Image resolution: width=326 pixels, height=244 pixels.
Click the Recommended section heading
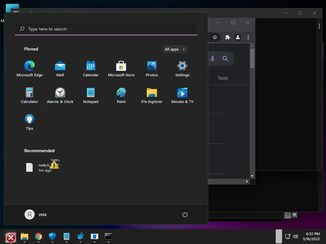point(39,151)
